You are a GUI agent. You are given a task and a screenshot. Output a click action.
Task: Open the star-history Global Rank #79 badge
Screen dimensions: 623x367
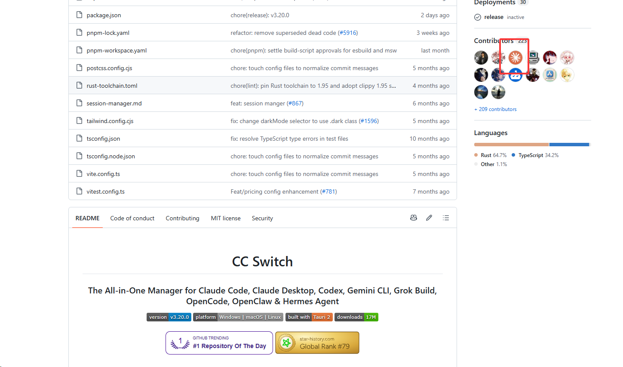(317, 343)
